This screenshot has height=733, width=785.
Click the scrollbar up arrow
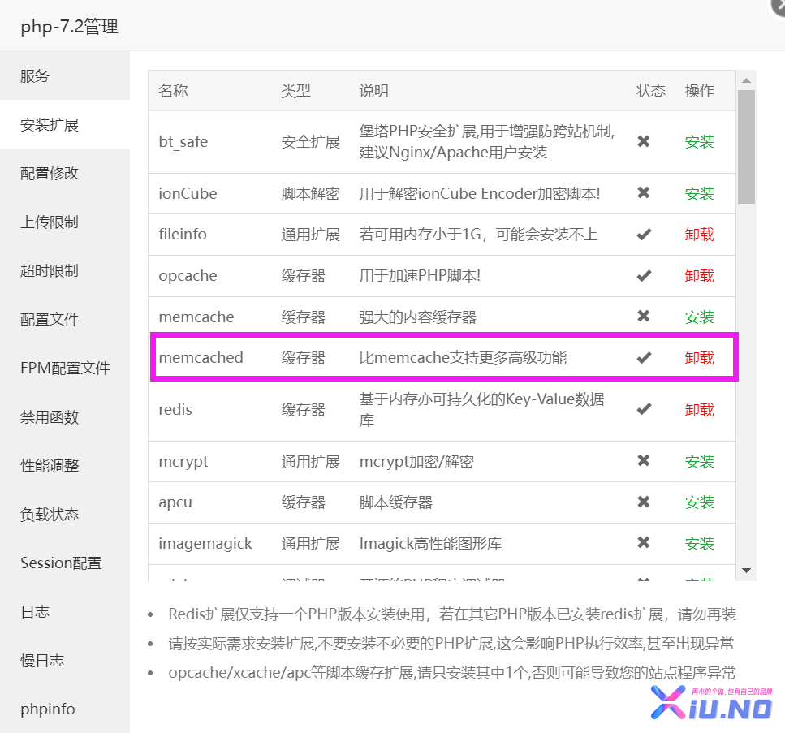(747, 80)
